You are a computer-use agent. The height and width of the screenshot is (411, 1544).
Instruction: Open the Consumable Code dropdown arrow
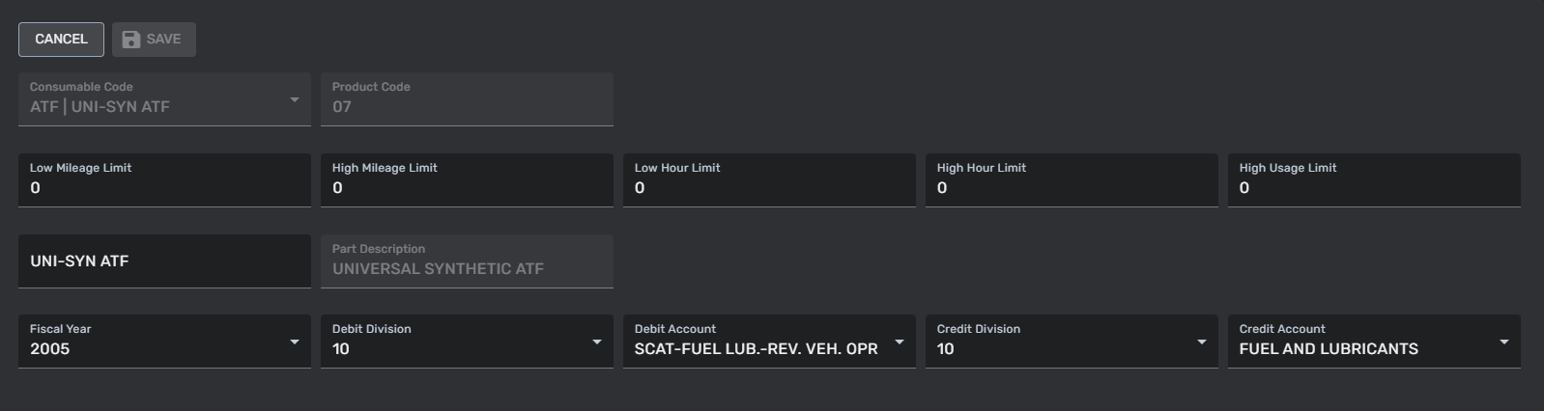(295, 99)
